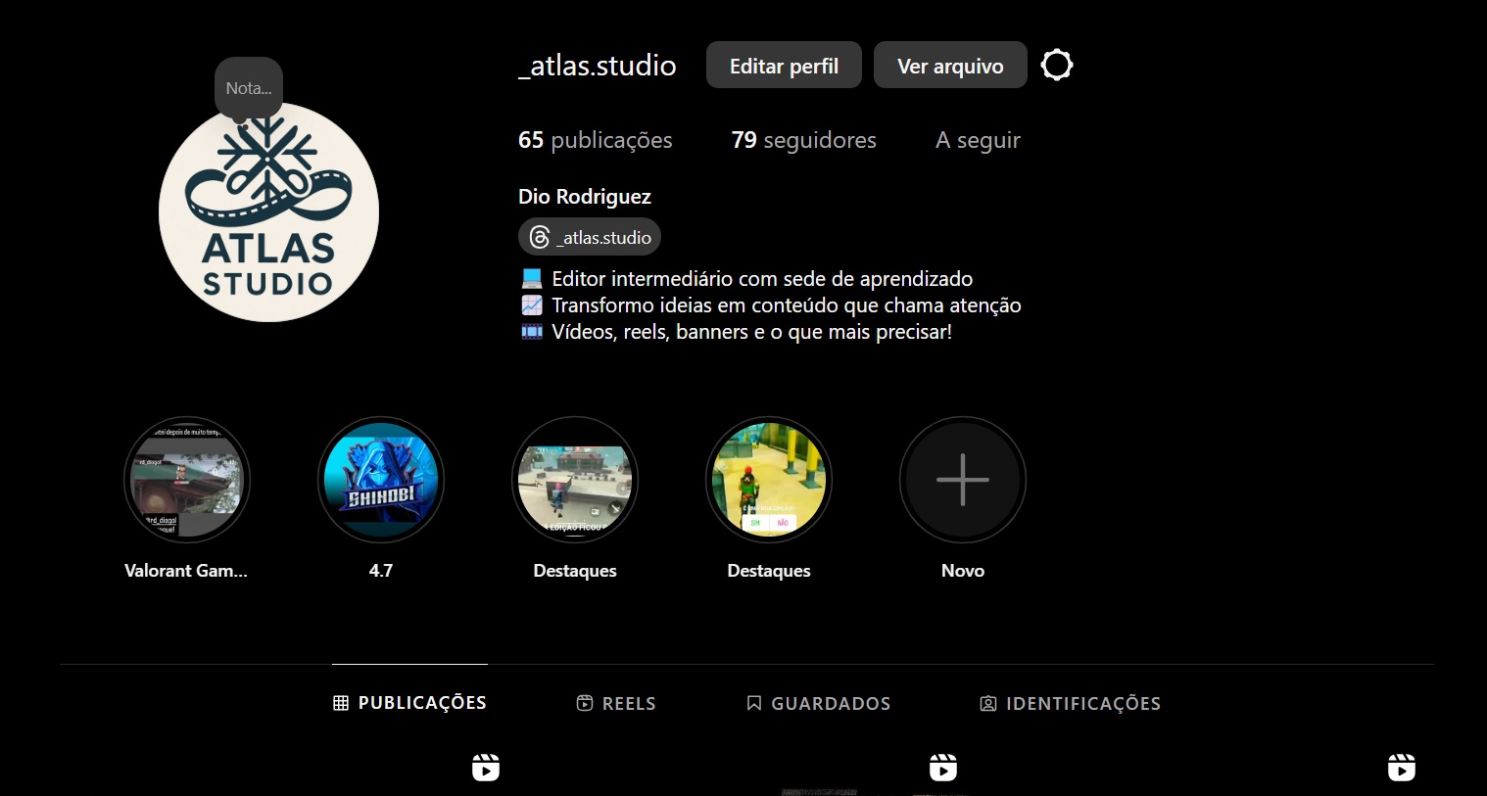Click bio line 'Editor intermediário com sede de aprendizado'
This screenshot has width=1487, height=796.
762,279
